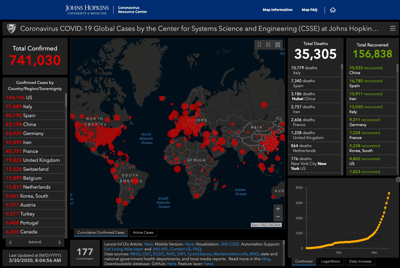Go to previous Admin level arrow

pyautogui.click(x=10, y=242)
